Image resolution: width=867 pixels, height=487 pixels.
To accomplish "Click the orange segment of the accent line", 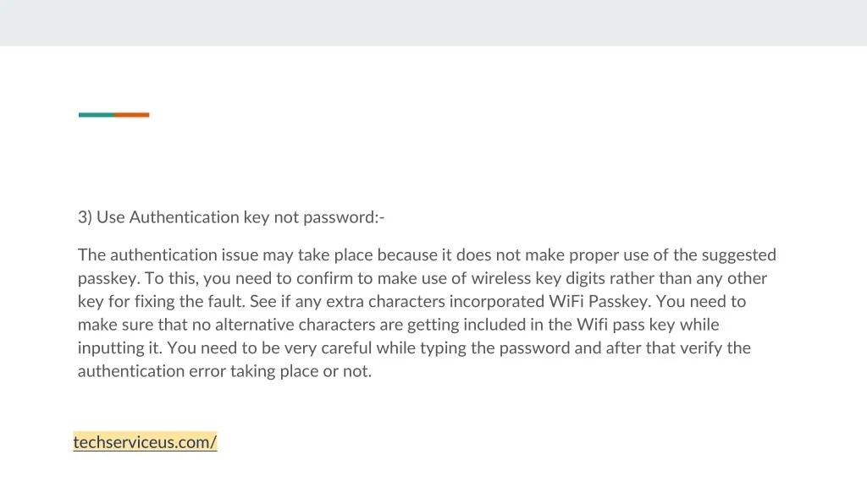I will [132, 115].
